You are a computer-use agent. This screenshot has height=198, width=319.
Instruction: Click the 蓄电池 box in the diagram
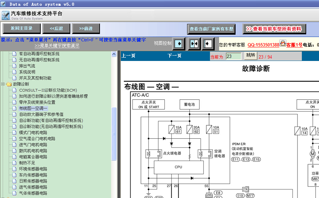coord(189,104)
